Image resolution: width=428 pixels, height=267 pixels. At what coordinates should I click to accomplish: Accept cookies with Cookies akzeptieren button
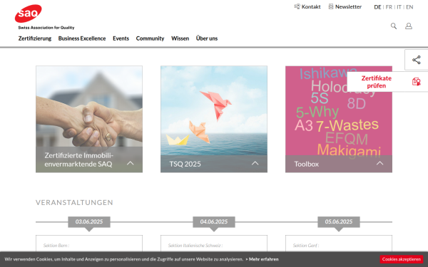(401, 259)
